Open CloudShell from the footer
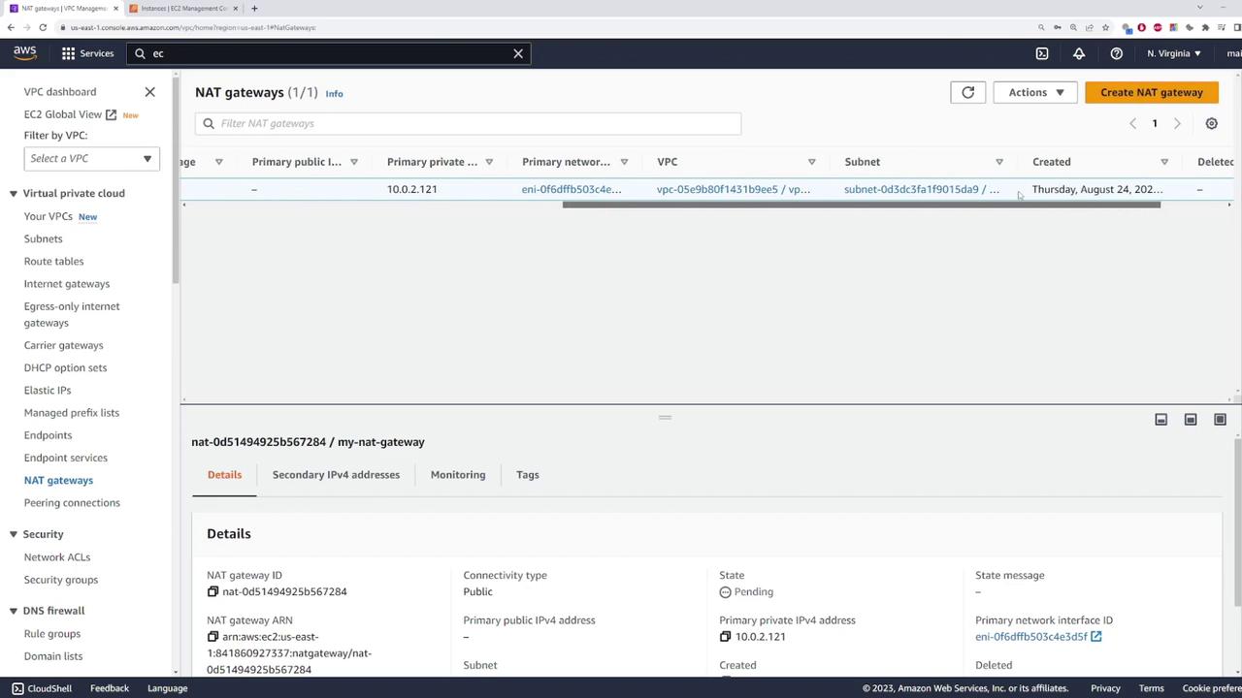Image resolution: width=1242 pixels, height=698 pixels. (41, 688)
